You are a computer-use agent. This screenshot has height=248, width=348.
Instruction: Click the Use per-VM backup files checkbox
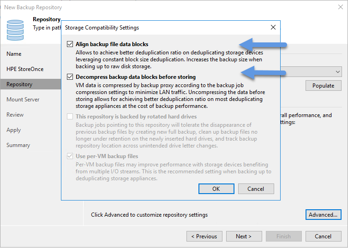(x=70, y=156)
